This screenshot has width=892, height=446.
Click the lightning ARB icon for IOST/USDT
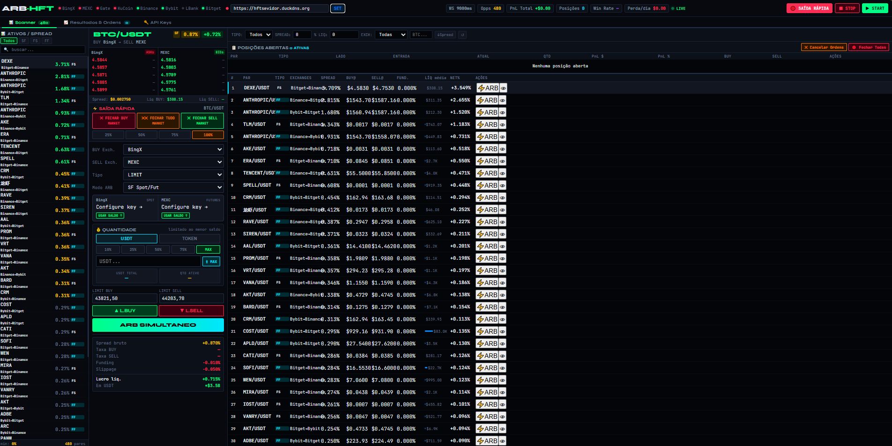click(x=487, y=404)
